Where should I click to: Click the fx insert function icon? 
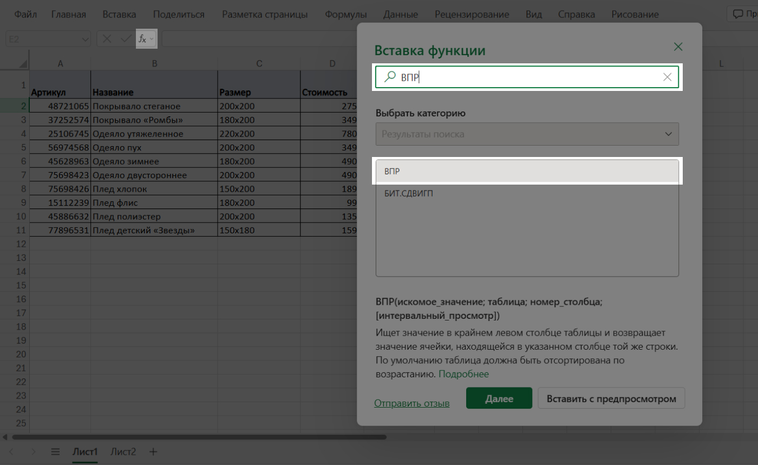click(142, 39)
